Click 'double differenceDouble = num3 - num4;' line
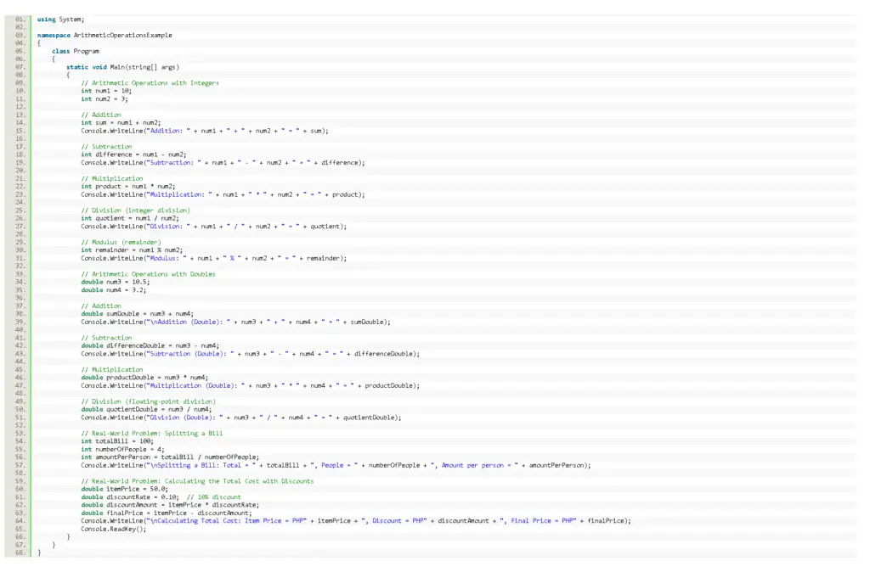 click(150, 346)
